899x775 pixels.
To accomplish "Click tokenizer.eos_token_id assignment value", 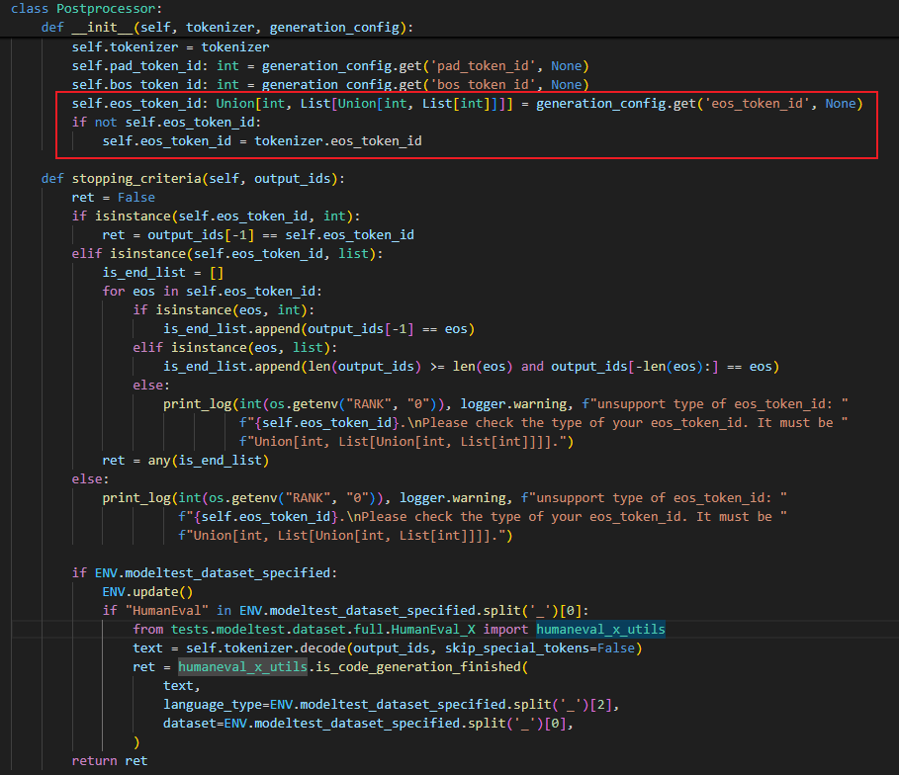I will click(337, 141).
